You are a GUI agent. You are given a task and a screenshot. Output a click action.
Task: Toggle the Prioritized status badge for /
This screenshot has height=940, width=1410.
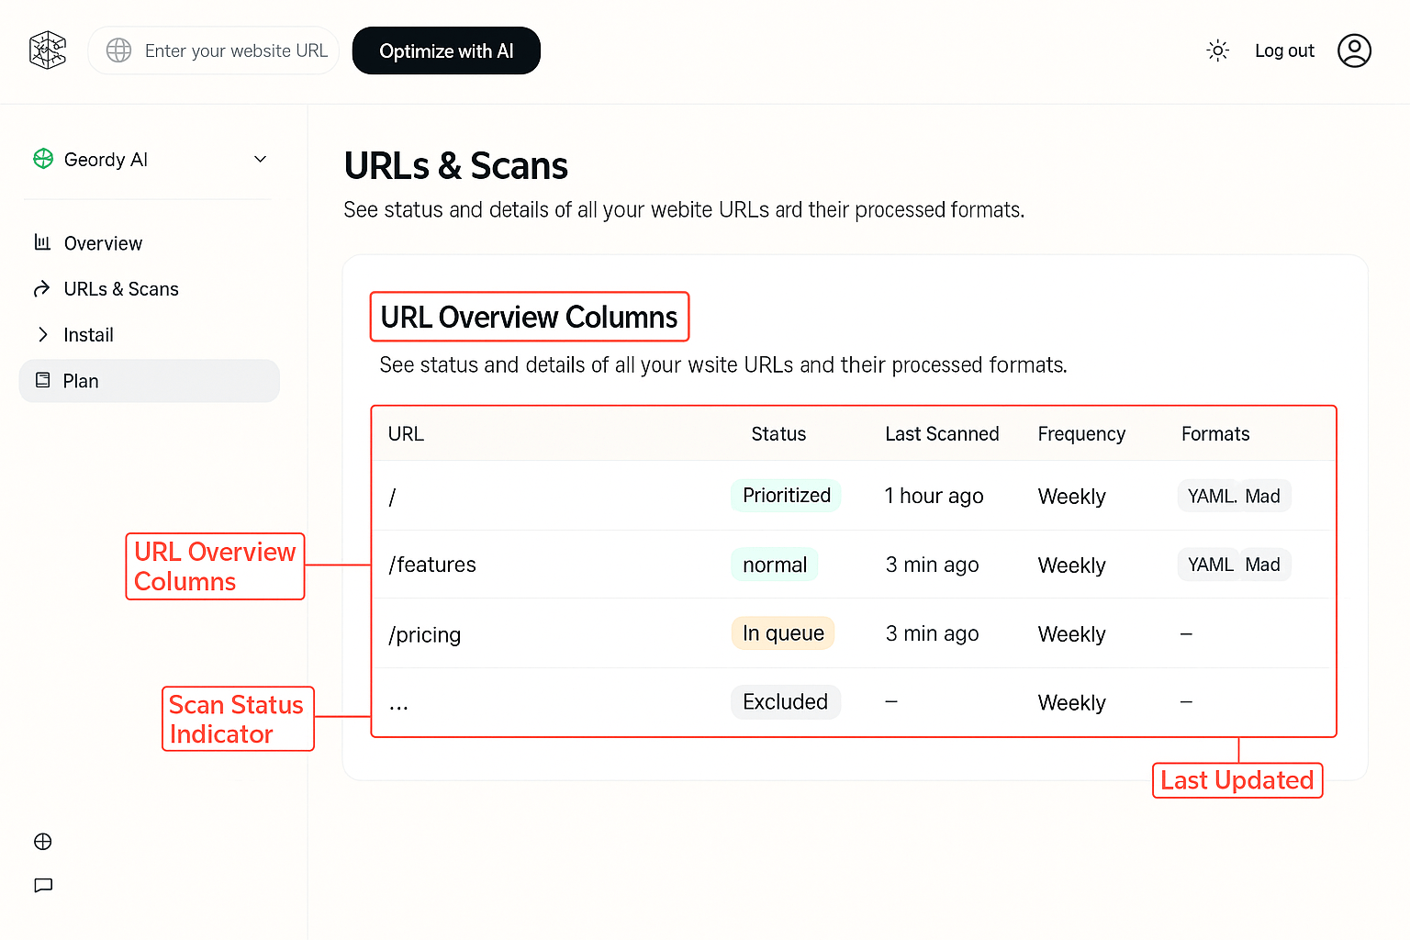coord(786,495)
